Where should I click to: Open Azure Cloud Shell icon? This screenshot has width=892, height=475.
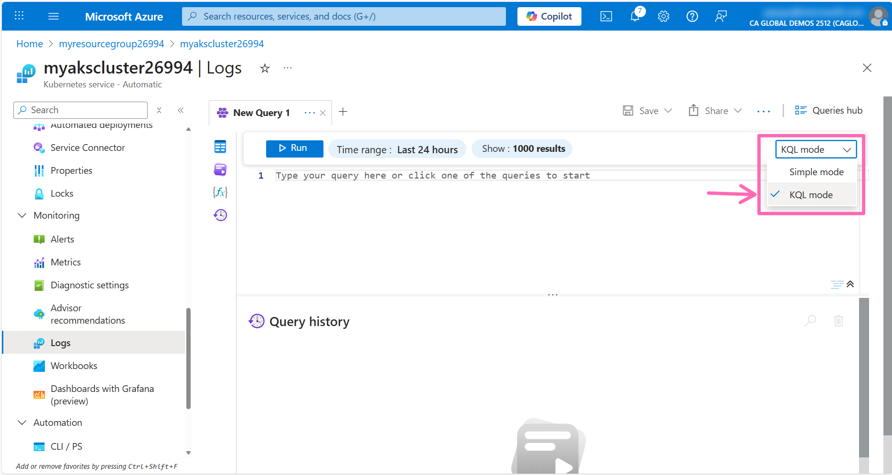click(606, 17)
